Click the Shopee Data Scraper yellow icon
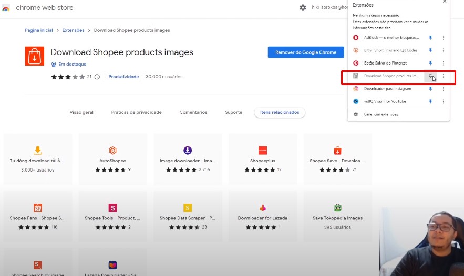The width and height of the screenshot is (464, 276). pos(188,208)
